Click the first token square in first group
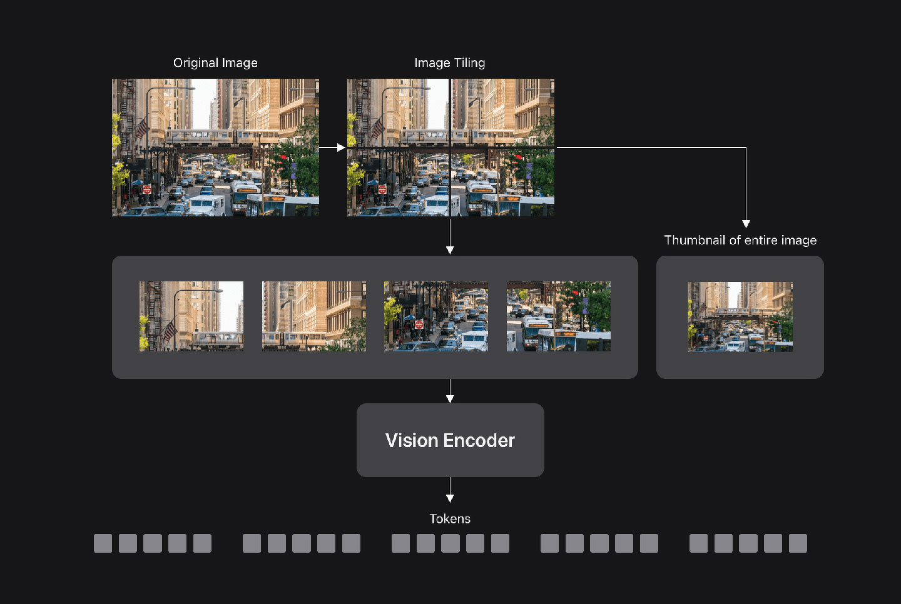The image size is (901, 604). pyautogui.click(x=103, y=543)
